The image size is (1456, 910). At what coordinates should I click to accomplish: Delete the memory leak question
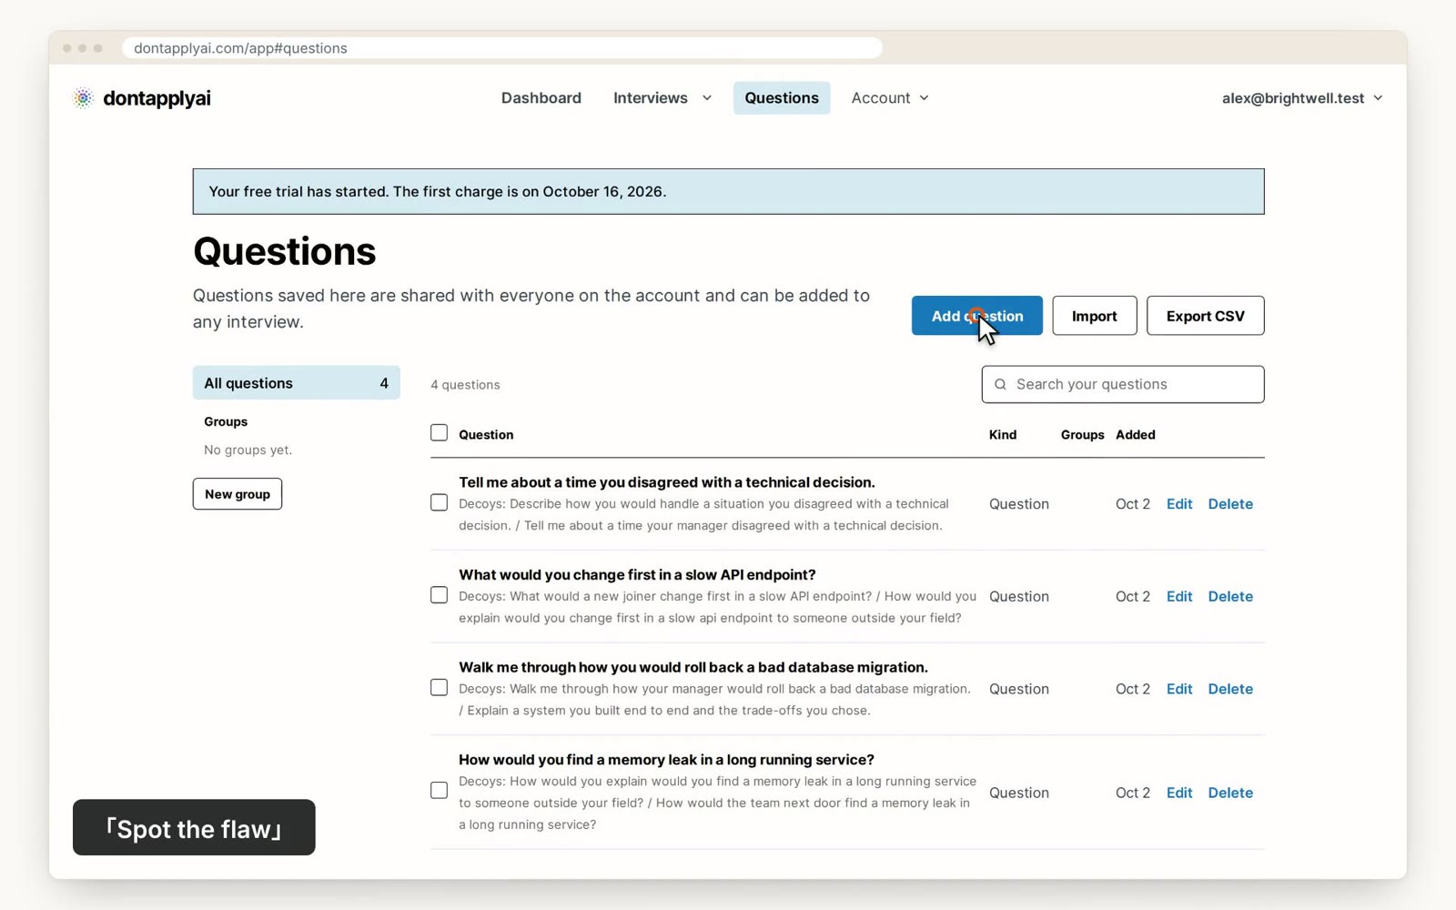pos(1230,793)
